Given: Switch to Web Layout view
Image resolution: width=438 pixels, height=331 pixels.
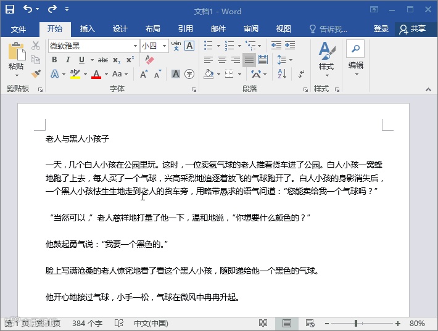Looking at the screenshot, I should point(310,323).
